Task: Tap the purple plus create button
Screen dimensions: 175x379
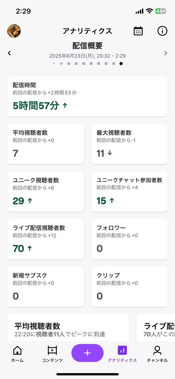Action: coord(87,353)
